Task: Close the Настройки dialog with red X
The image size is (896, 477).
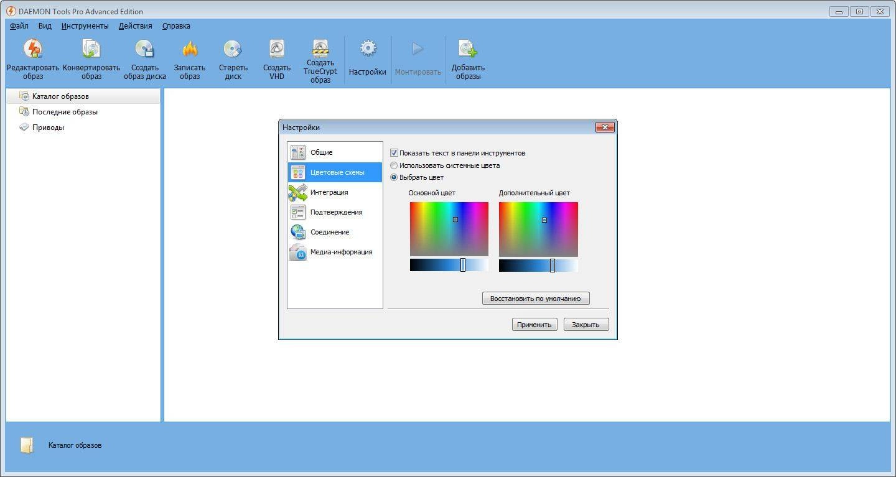Action: point(605,127)
